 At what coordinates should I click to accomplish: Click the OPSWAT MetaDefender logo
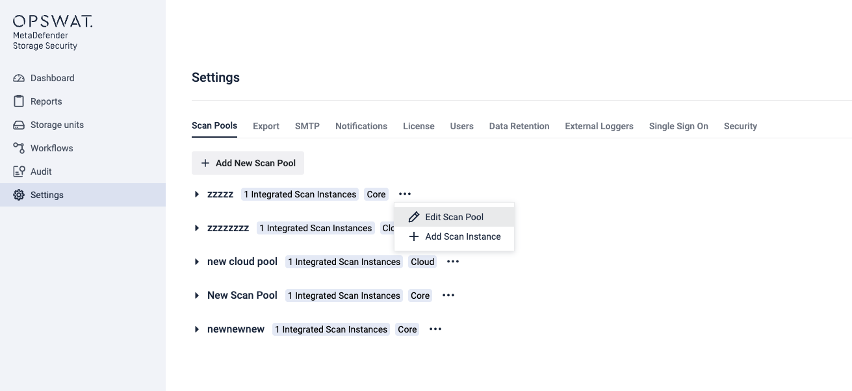(53, 32)
